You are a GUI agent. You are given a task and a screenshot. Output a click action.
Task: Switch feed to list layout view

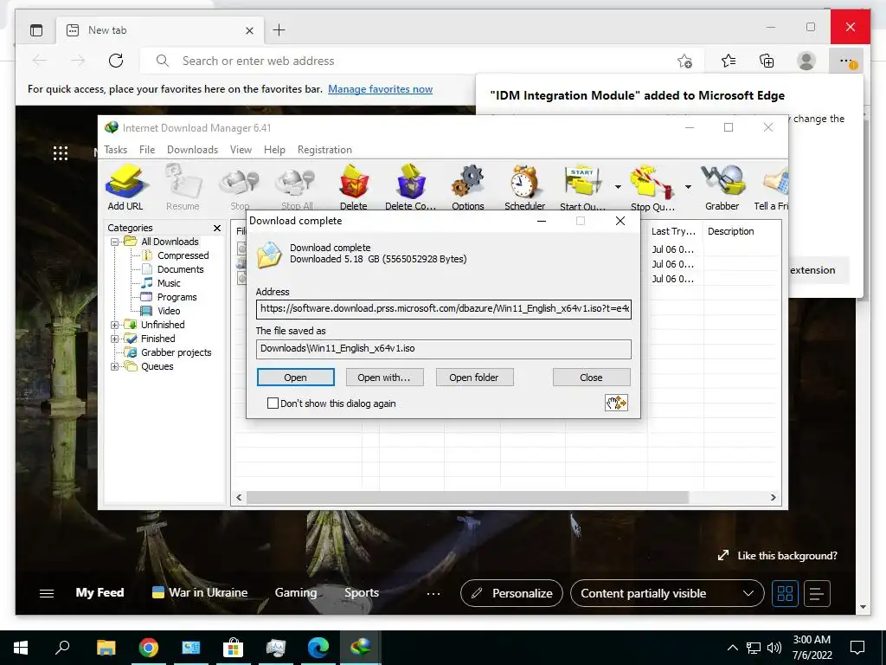tap(817, 593)
